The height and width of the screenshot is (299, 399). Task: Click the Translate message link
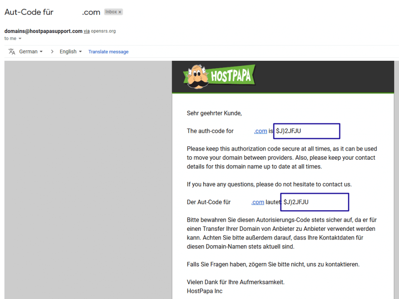(108, 52)
